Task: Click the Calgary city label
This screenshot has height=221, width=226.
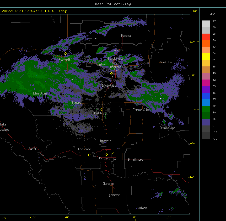Action: coord(105,158)
